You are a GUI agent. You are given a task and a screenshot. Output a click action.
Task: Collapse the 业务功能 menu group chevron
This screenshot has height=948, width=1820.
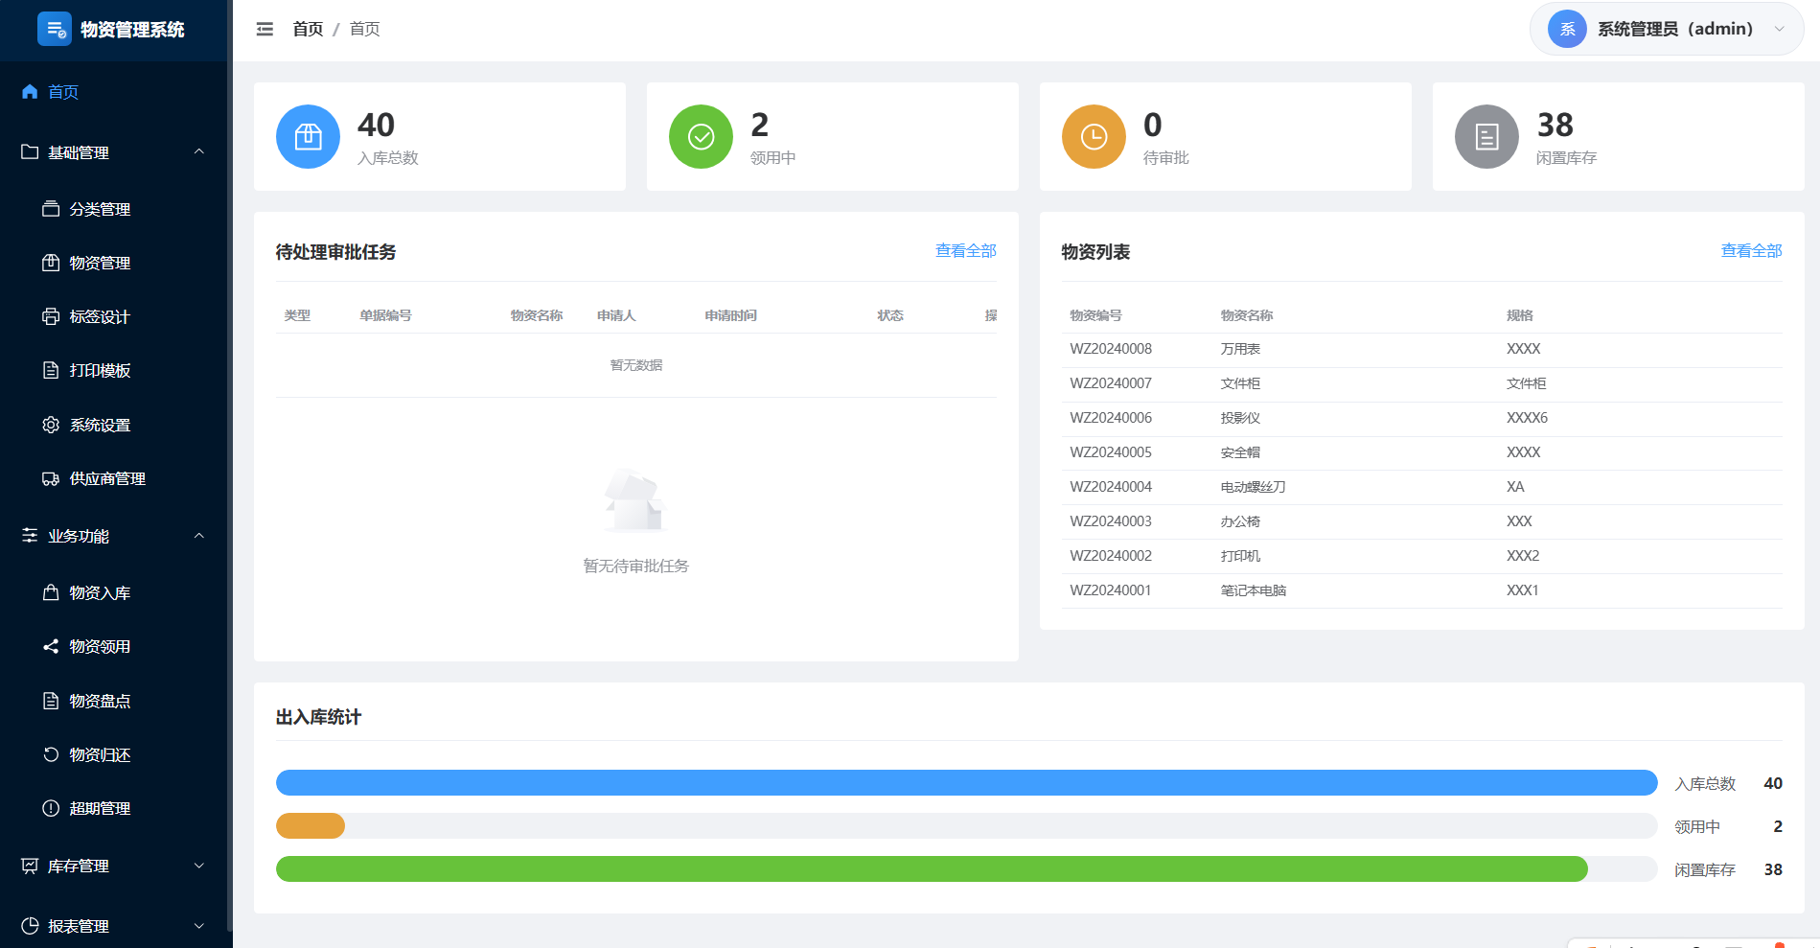199,535
